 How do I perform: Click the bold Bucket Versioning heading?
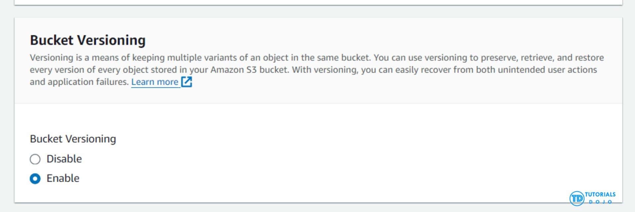coord(88,40)
